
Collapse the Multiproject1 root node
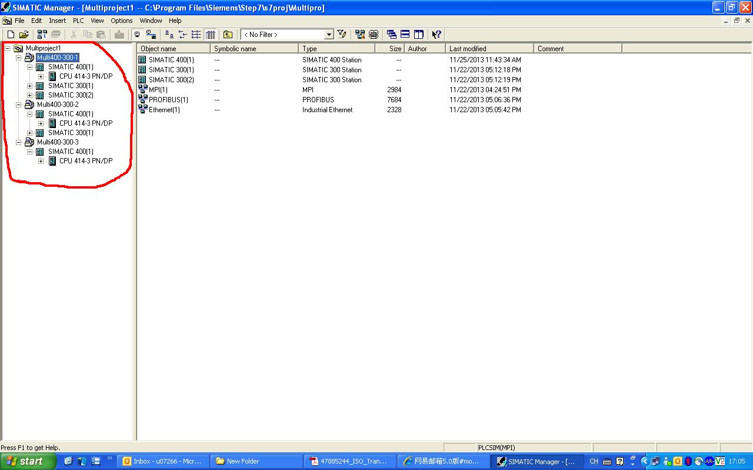pos(7,48)
